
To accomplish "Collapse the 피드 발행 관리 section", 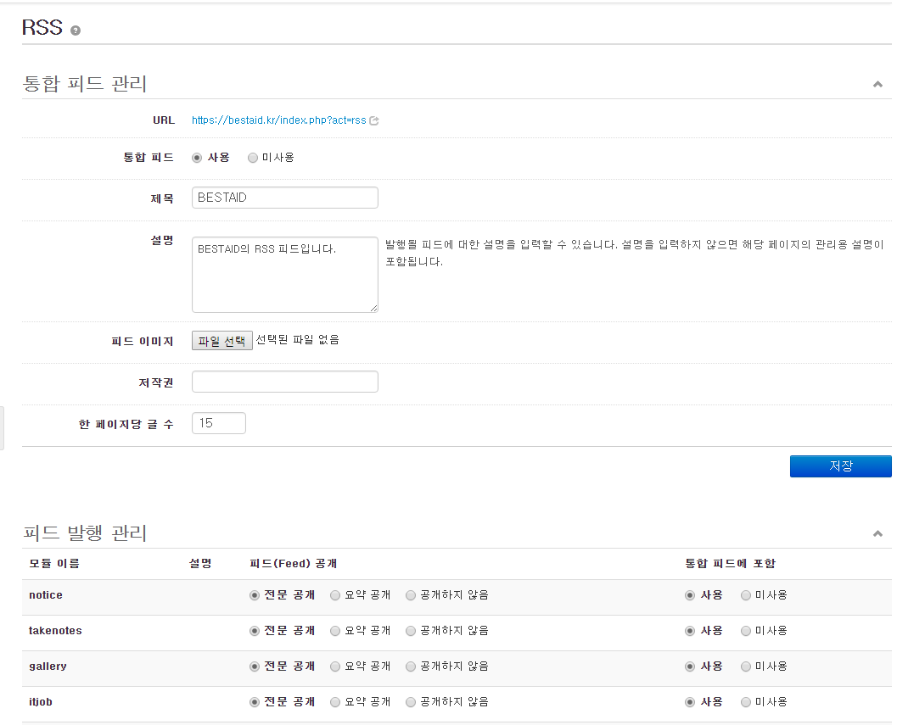I will (x=877, y=534).
